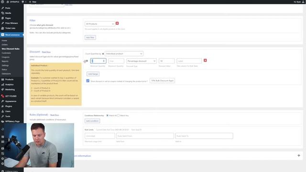Screen dimensions: 306x172
Task: Click the WordPress logo in admin bar
Action: pos(2,2)
